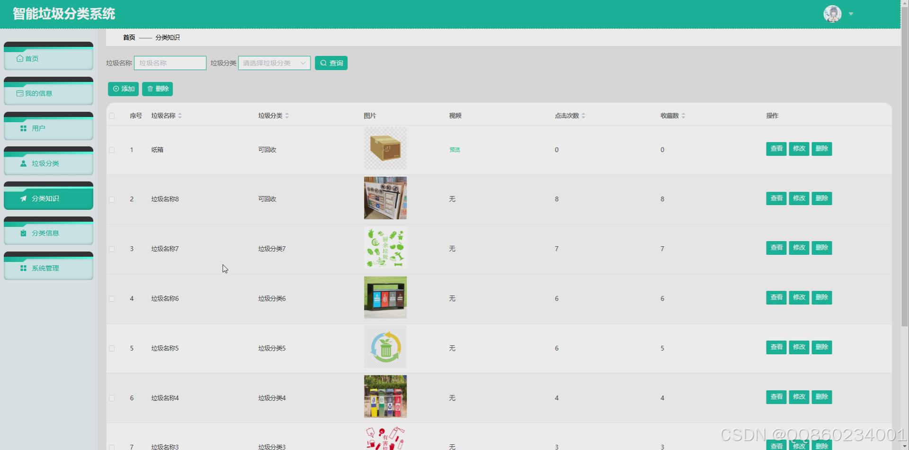The height and width of the screenshot is (450, 909).
Task: Click the 垃圾名称5 name cell
Action: click(x=165, y=348)
